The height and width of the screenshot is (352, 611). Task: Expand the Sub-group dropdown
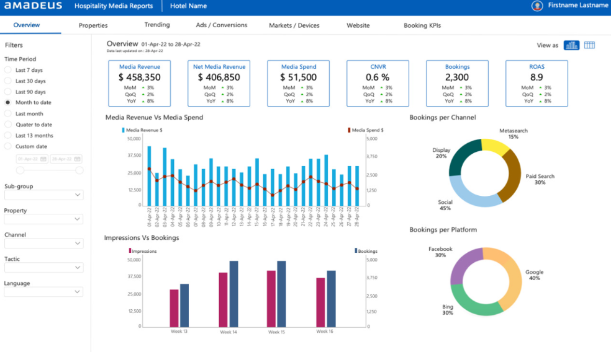point(43,195)
